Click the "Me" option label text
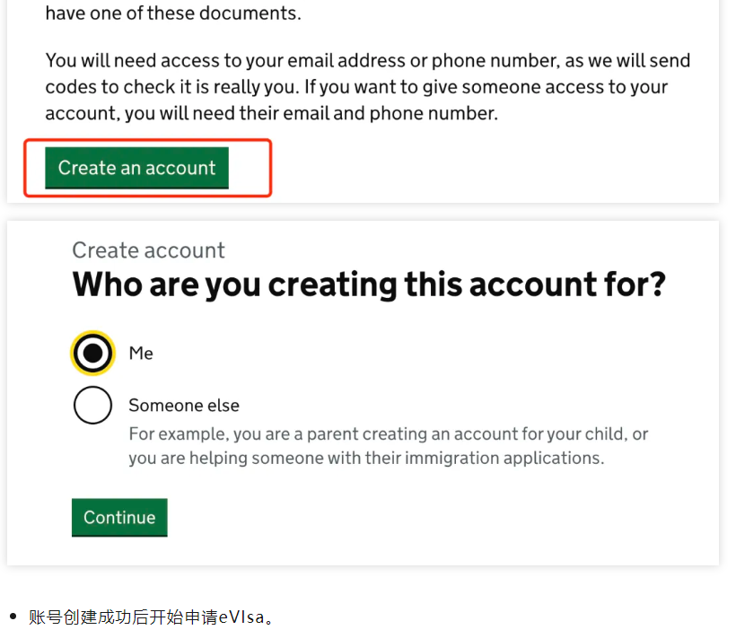The height and width of the screenshot is (630, 736). pos(141,354)
